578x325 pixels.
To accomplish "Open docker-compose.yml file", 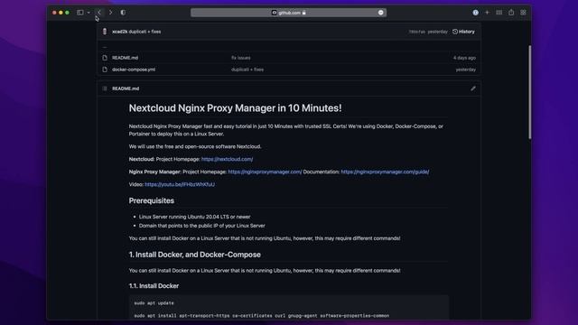I will point(134,70).
